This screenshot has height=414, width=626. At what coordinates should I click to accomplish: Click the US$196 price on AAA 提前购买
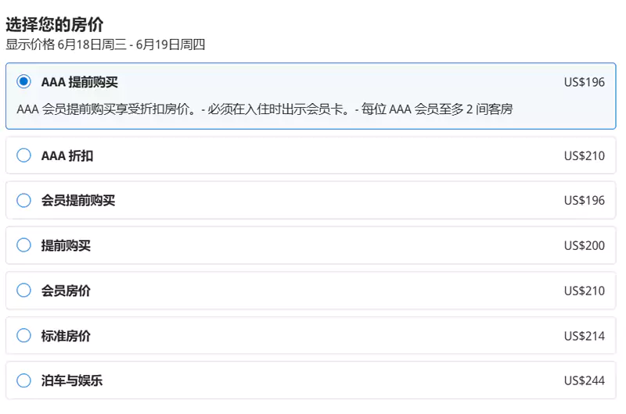click(x=584, y=82)
